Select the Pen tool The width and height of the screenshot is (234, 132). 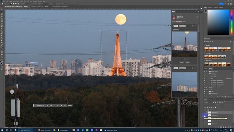click(2, 45)
